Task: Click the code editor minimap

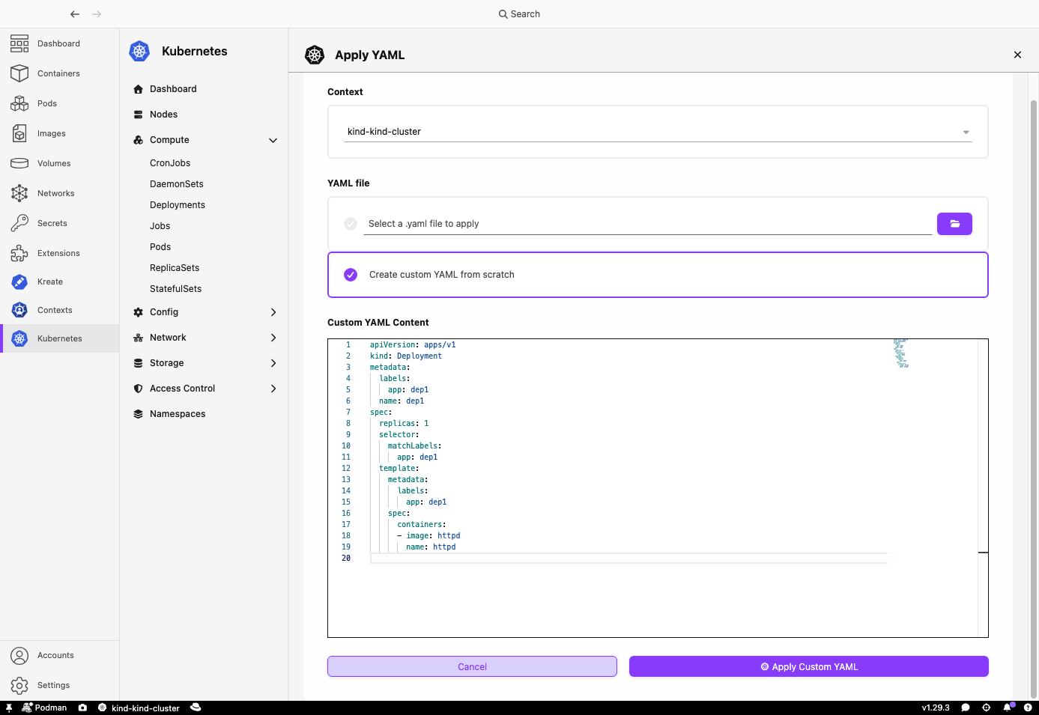Action: click(x=901, y=353)
